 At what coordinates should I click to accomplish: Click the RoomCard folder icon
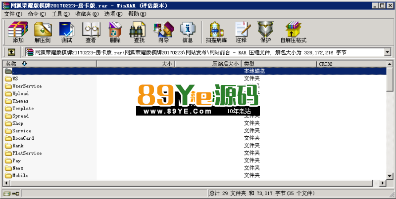click(8, 138)
